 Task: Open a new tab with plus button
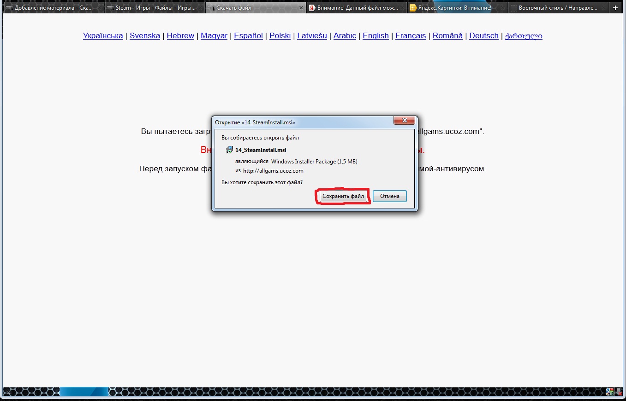tap(615, 8)
